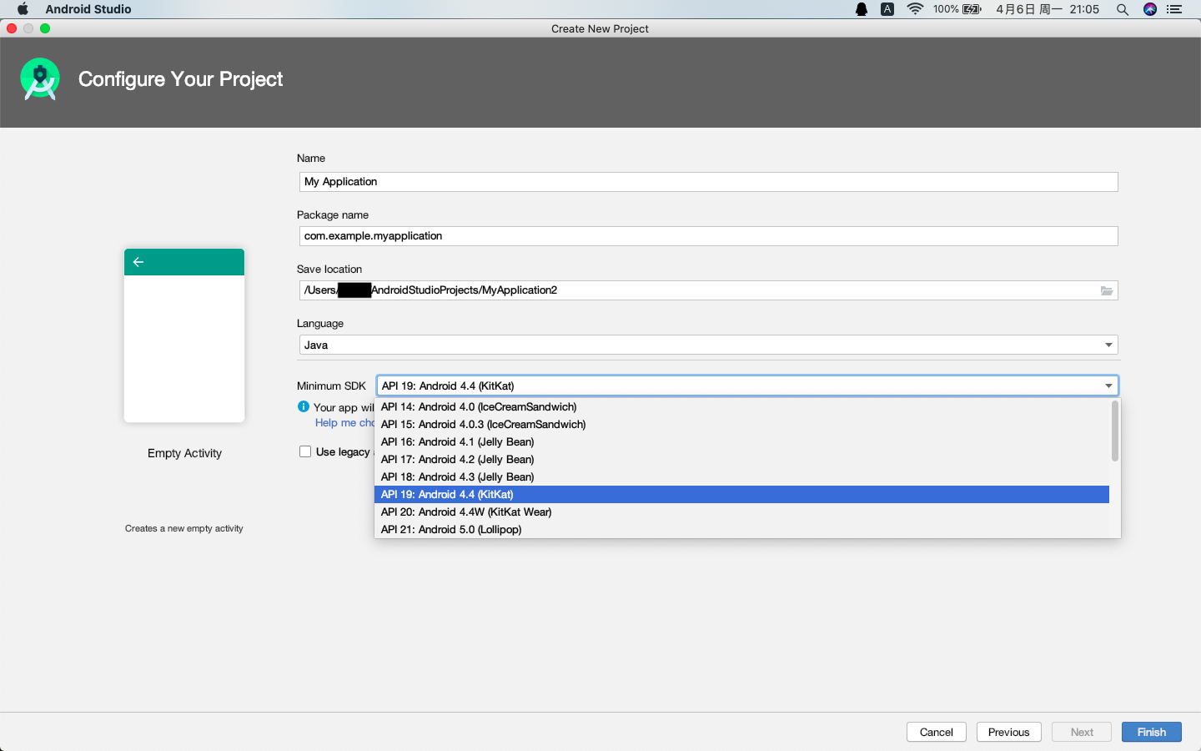
Task: Check the Use legacy libraries checkbox
Action: click(x=305, y=451)
